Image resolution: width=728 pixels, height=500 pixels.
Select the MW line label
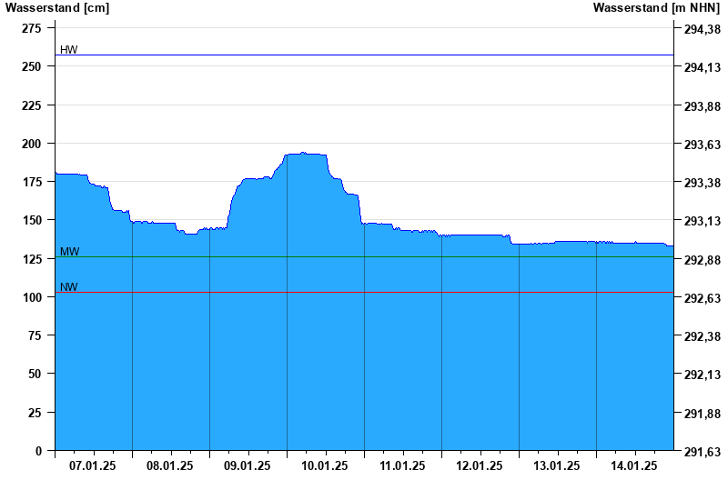tap(70, 252)
